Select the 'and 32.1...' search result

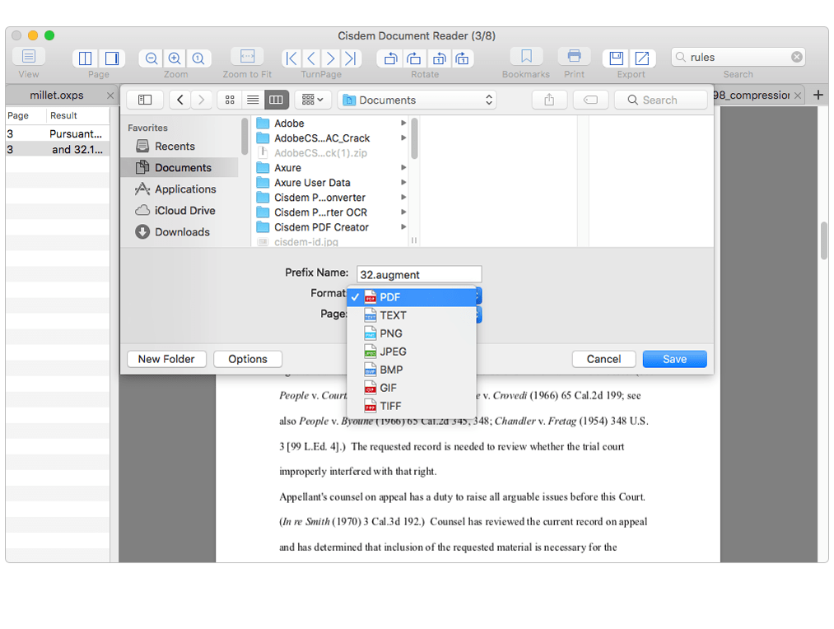(x=58, y=149)
